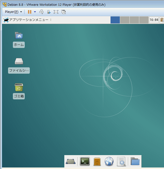Launch the web browser globe icon
Screen dimensions: 164x169
[x=109, y=161]
